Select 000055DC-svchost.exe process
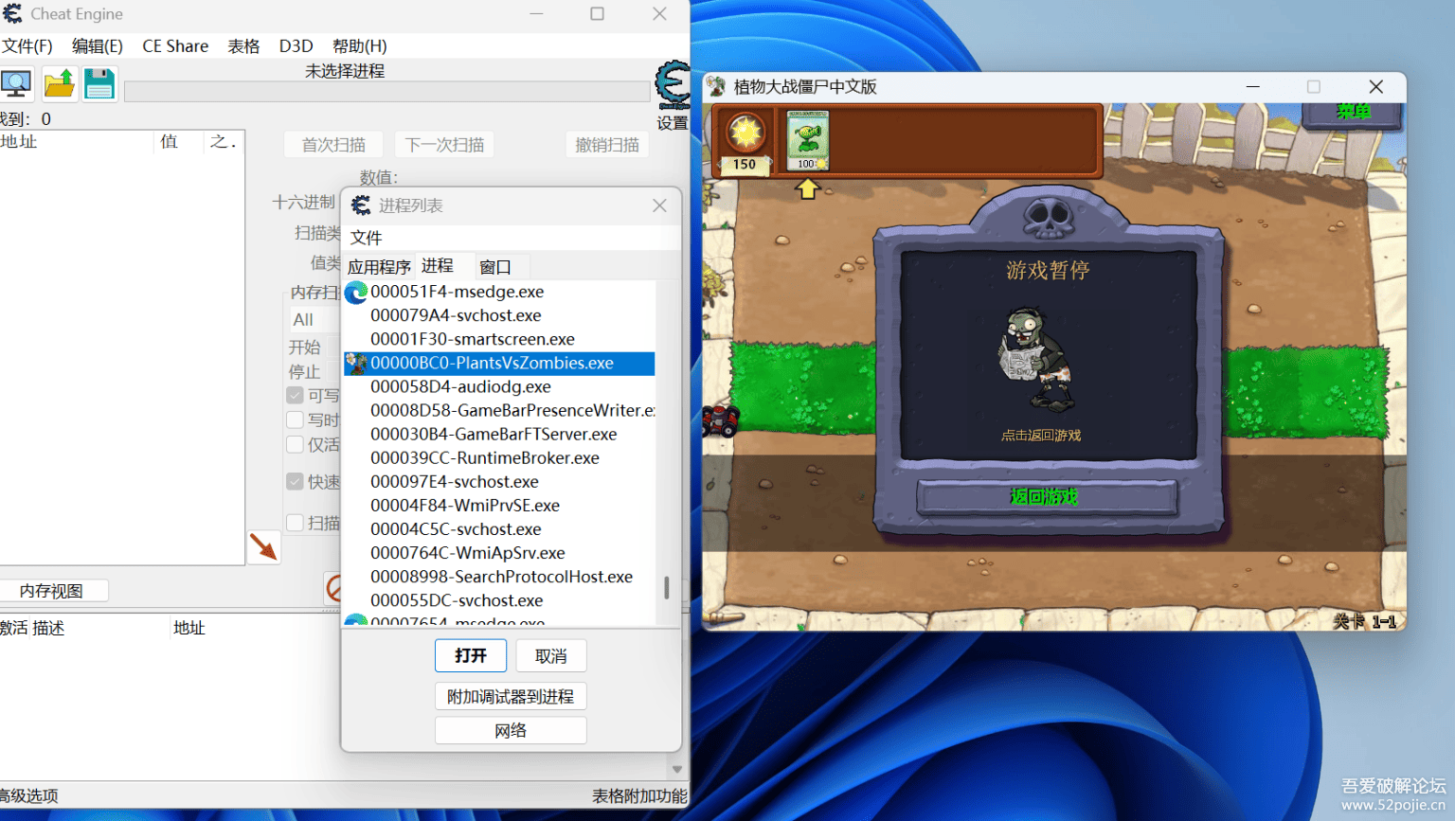1455x821 pixels. (x=499, y=600)
